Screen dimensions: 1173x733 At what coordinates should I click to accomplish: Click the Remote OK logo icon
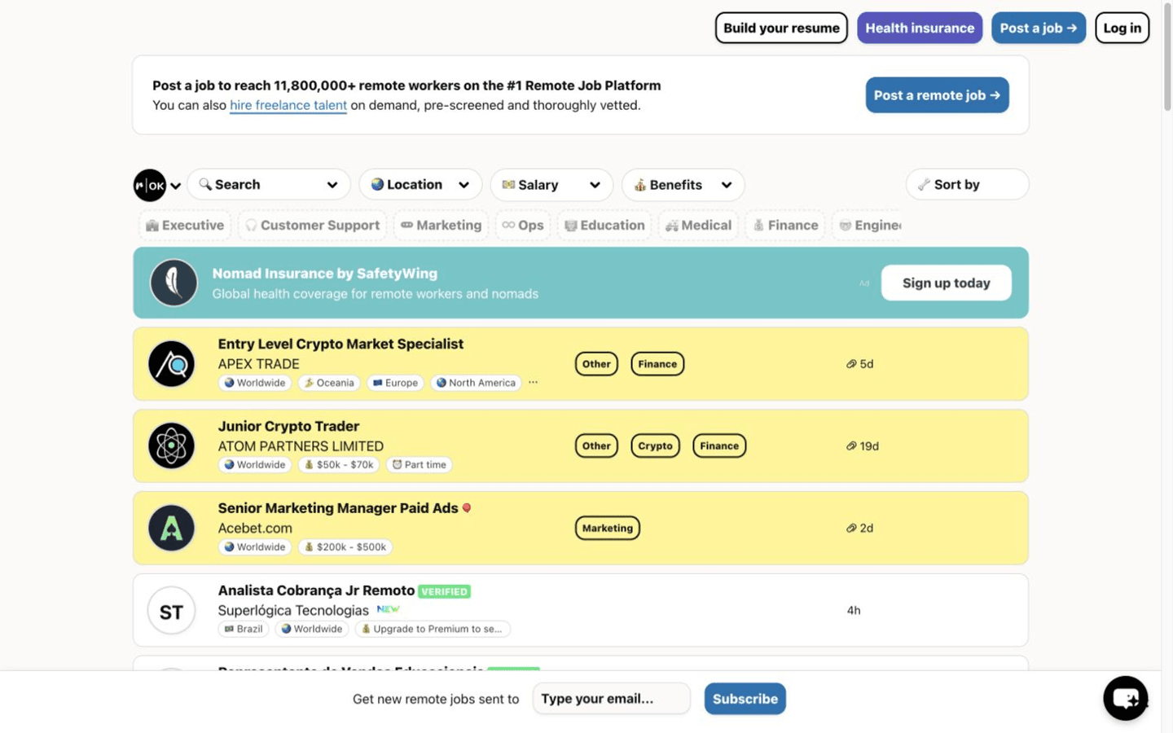point(150,185)
